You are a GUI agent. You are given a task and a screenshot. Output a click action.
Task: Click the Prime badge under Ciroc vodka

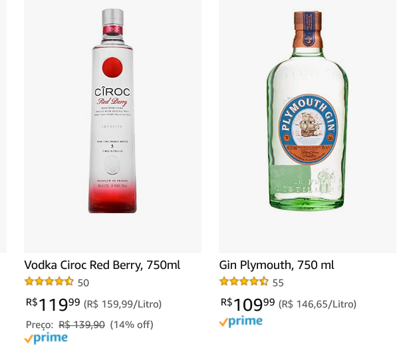46,339
